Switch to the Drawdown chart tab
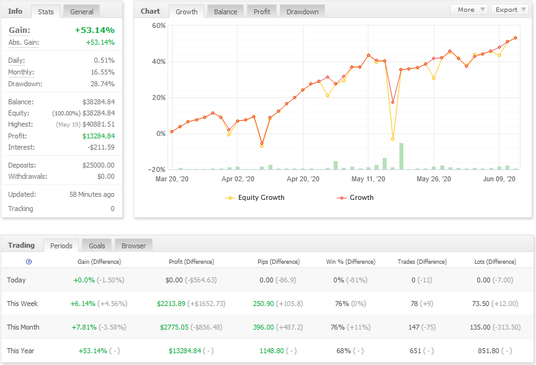Image resolution: width=536 pixels, height=365 pixels. tap(303, 12)
